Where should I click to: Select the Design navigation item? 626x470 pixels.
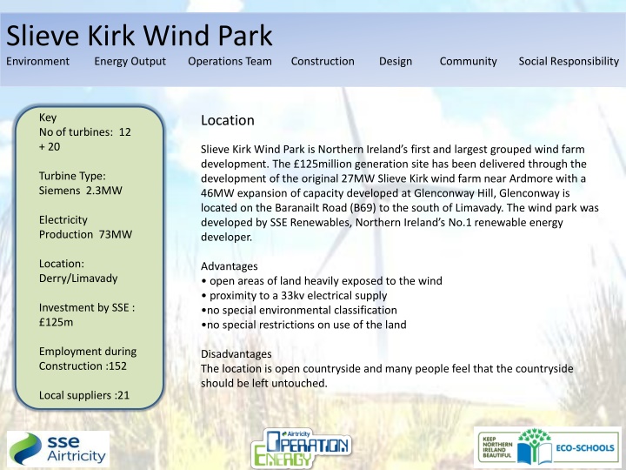[396, 61]
